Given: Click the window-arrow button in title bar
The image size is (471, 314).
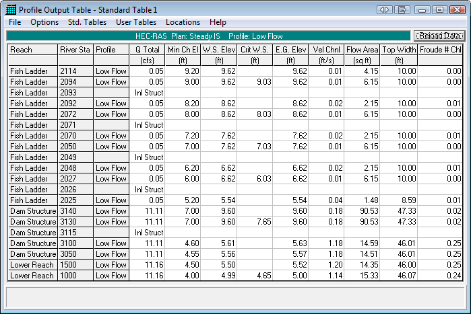Looking at the screenshot, I should click(x=404, y=9).
